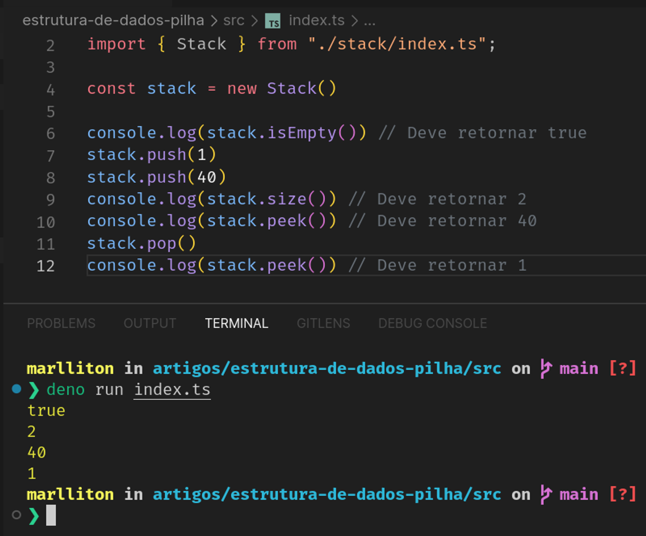Switch to the GITLENS tab
646x536 pixels.
click(323, 323)
